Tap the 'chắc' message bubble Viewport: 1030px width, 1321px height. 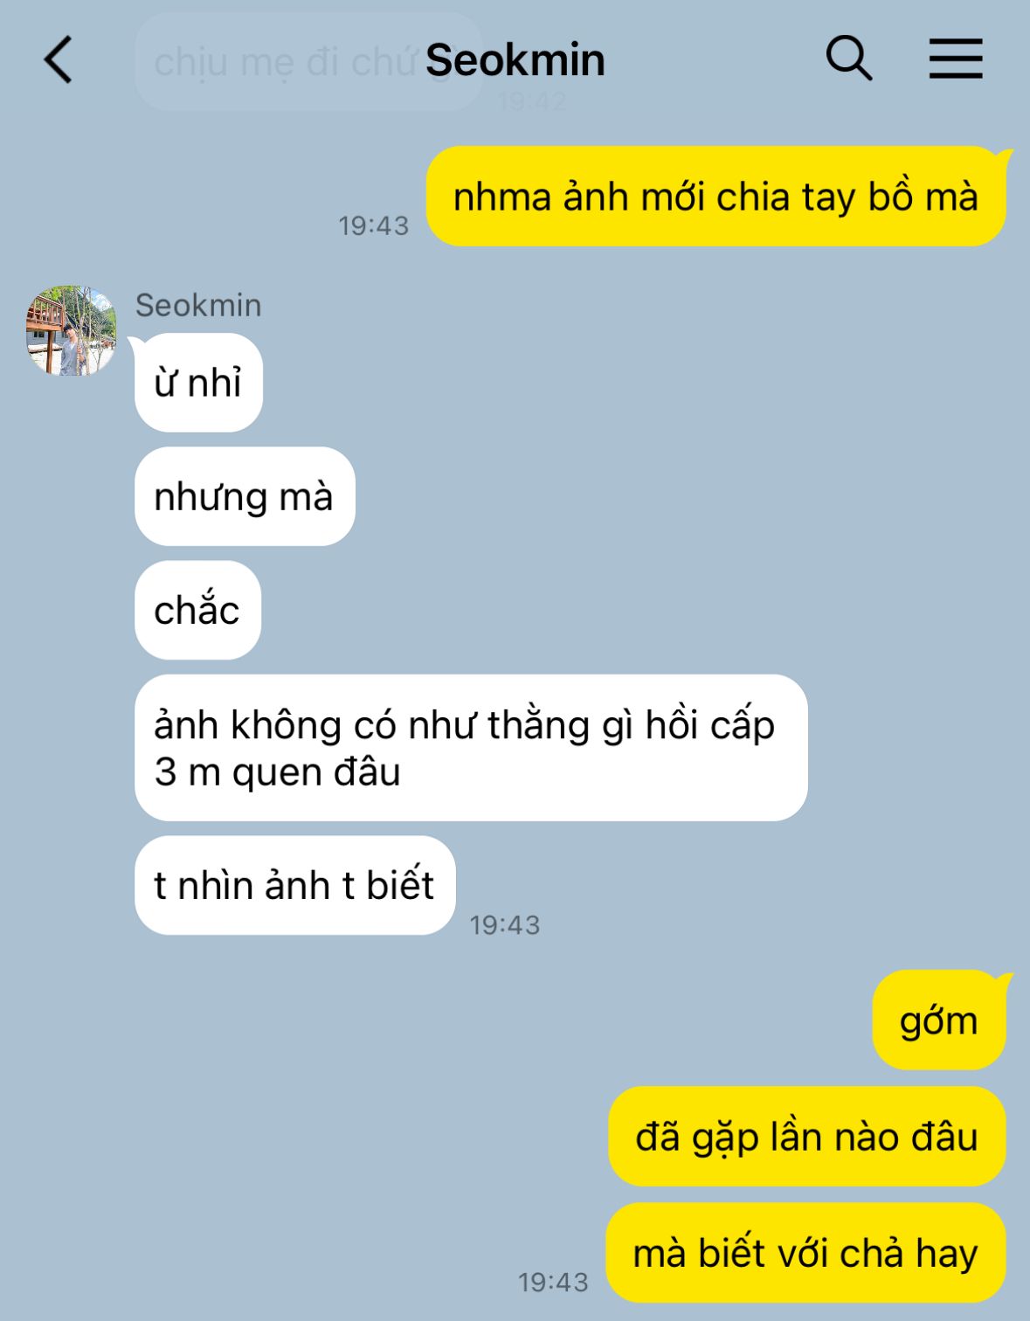point(197,610)
